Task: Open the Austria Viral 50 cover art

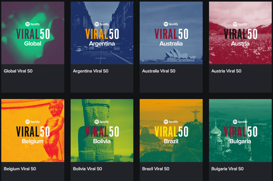Action: coord(240,33)
